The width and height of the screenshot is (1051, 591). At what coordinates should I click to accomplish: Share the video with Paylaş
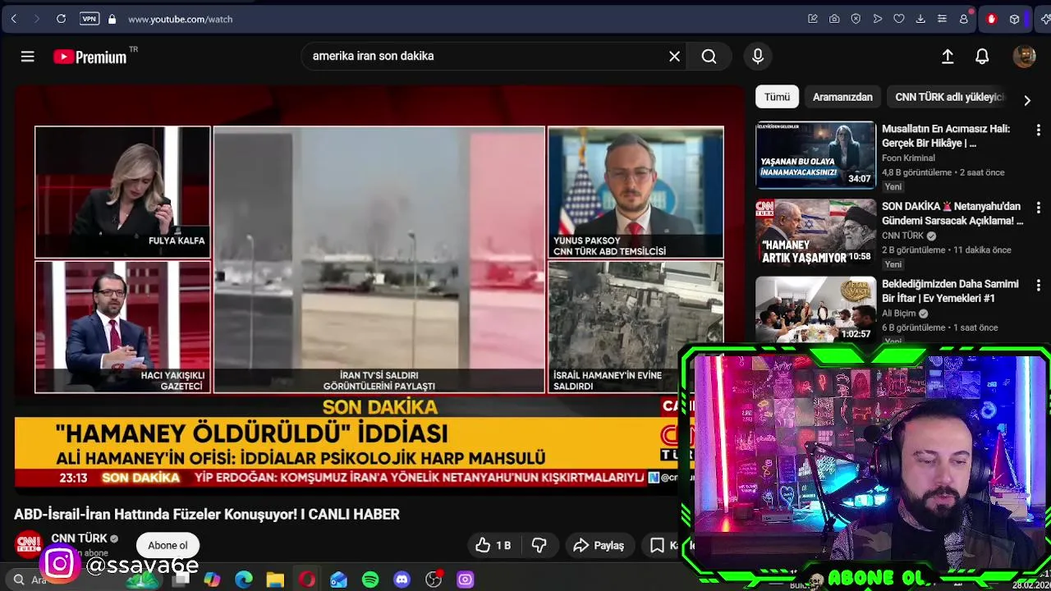(599, 545)
